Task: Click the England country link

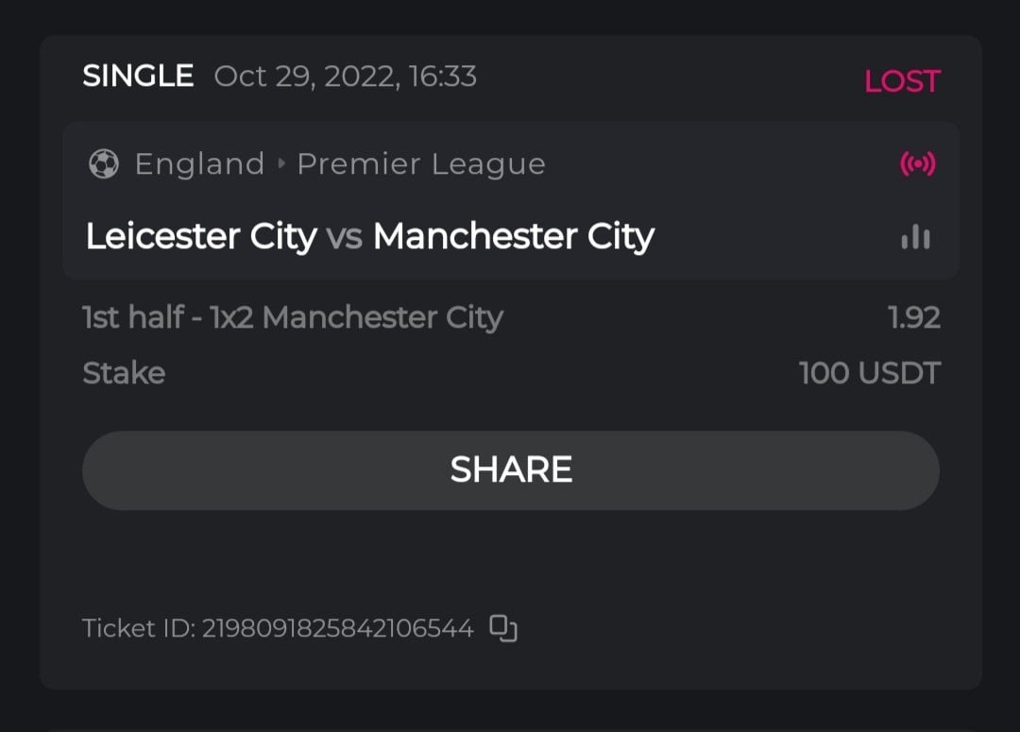Action: [x=199, y=164]
